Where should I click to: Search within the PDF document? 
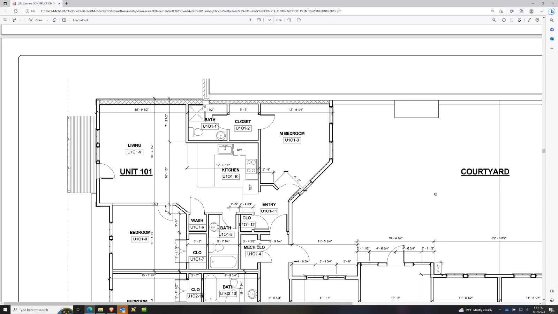coord(494,20)
